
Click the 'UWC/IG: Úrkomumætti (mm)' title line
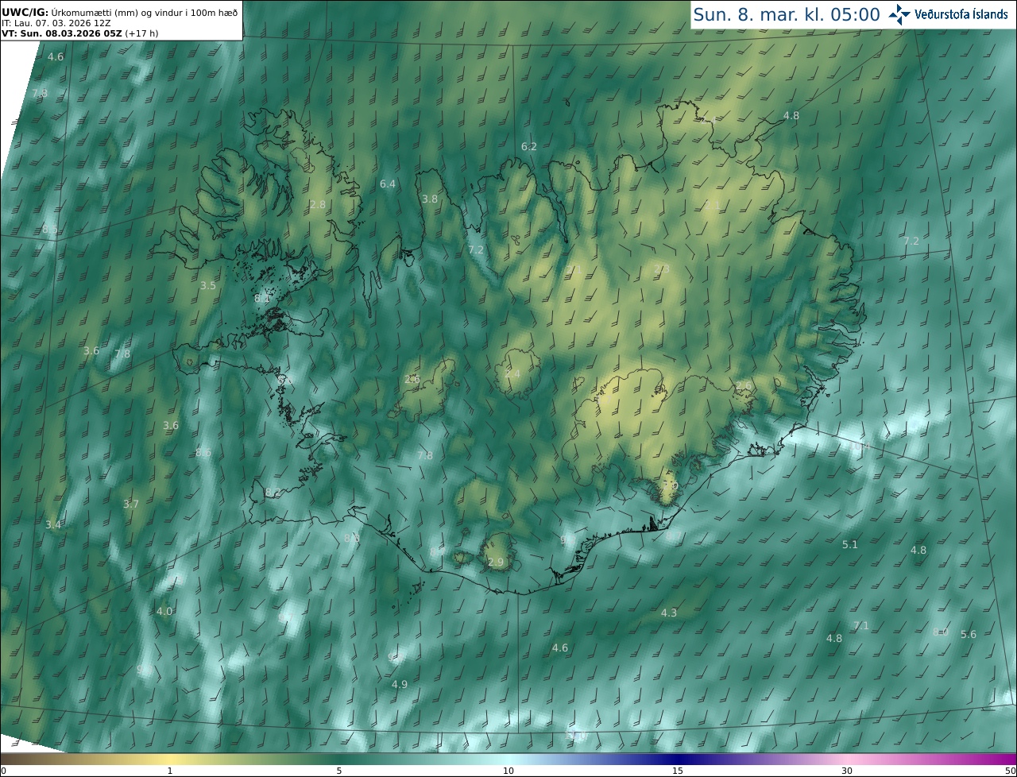[119, 12]
